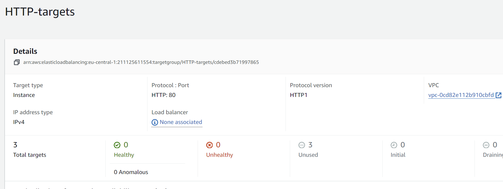This screenshot has height=189, width=503.
Task: Click the HTTP: 80 protocol value
Action: (163, 95)
